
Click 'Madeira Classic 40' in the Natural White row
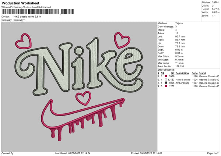click(209, 80)
